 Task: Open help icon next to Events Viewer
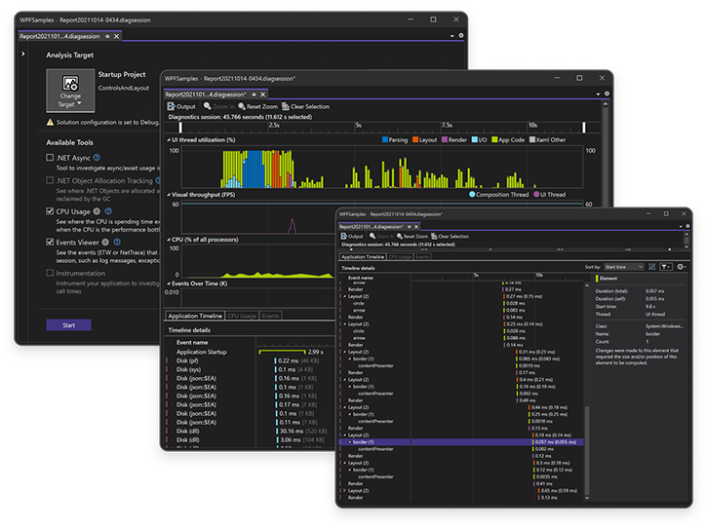coord(117,243)
